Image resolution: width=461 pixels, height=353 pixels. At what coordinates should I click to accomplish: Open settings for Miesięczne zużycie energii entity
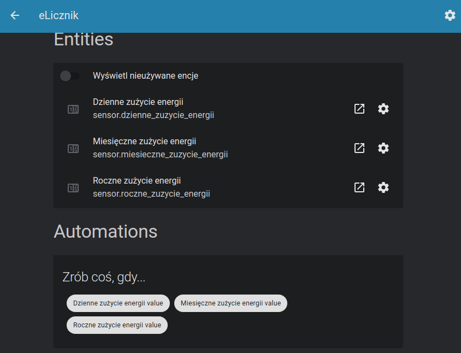coord(383,148)
